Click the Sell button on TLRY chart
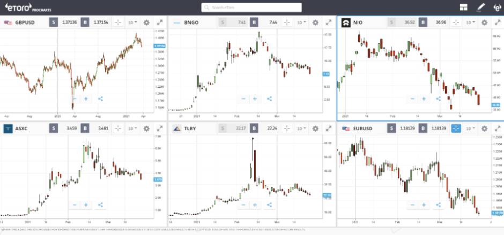Image resolution: width=504 pixels, height=235 pixels. (223, 128)
